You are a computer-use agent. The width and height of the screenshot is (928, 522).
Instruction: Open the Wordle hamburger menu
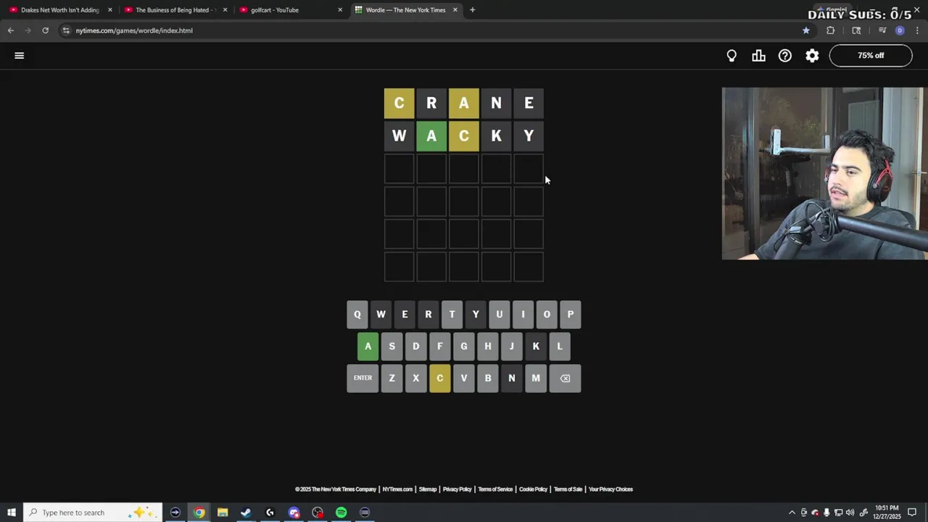tap(20, 56)
